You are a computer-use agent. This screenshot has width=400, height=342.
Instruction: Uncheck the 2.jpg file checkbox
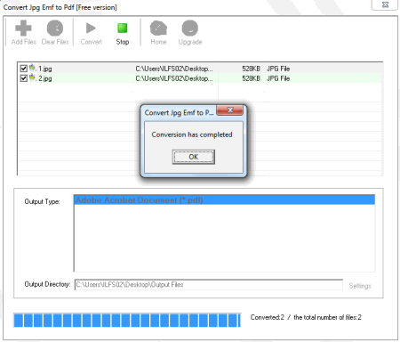click(24, 78)
